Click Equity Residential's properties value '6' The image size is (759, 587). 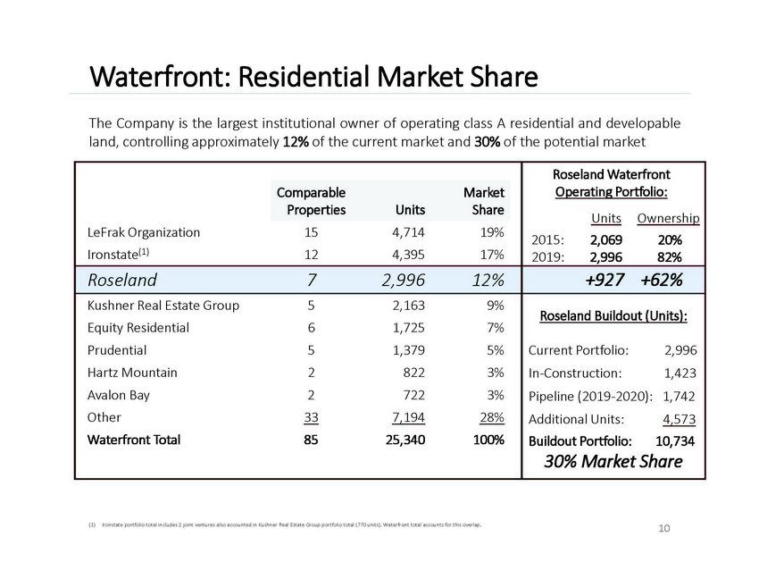pyautogui.click(x=311, y=328)
